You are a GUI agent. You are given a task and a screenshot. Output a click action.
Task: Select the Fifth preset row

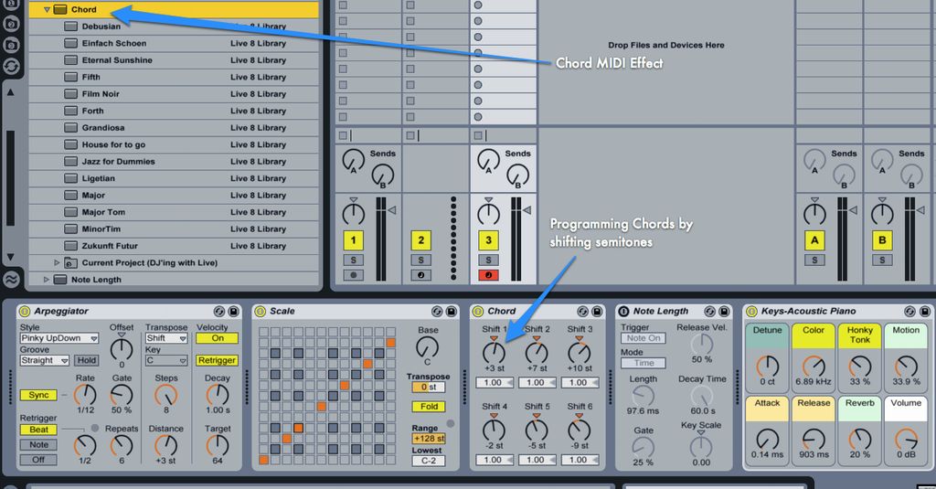(x=174, y=77)
